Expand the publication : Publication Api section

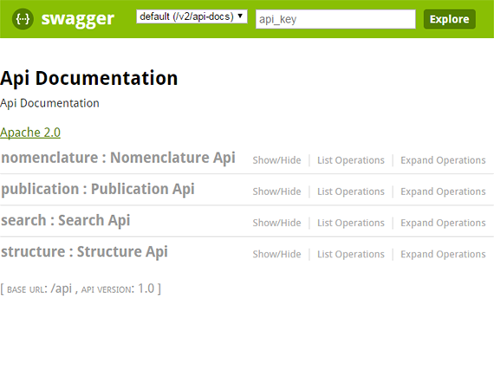(x=98, y=189)
